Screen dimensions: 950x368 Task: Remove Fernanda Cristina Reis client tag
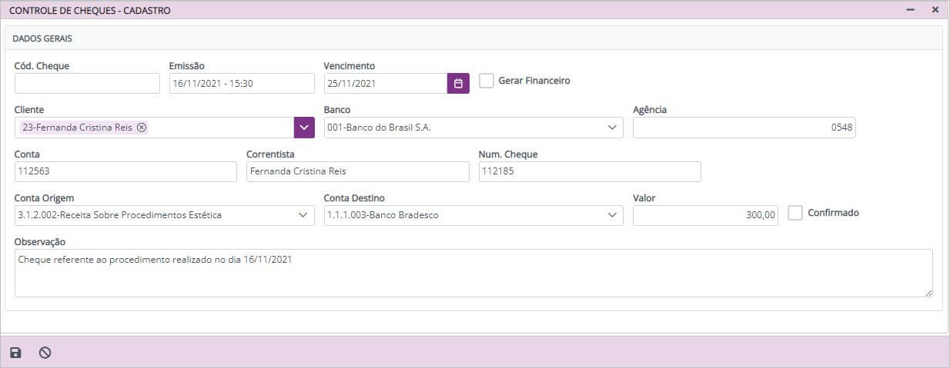(x=142, y=128)
